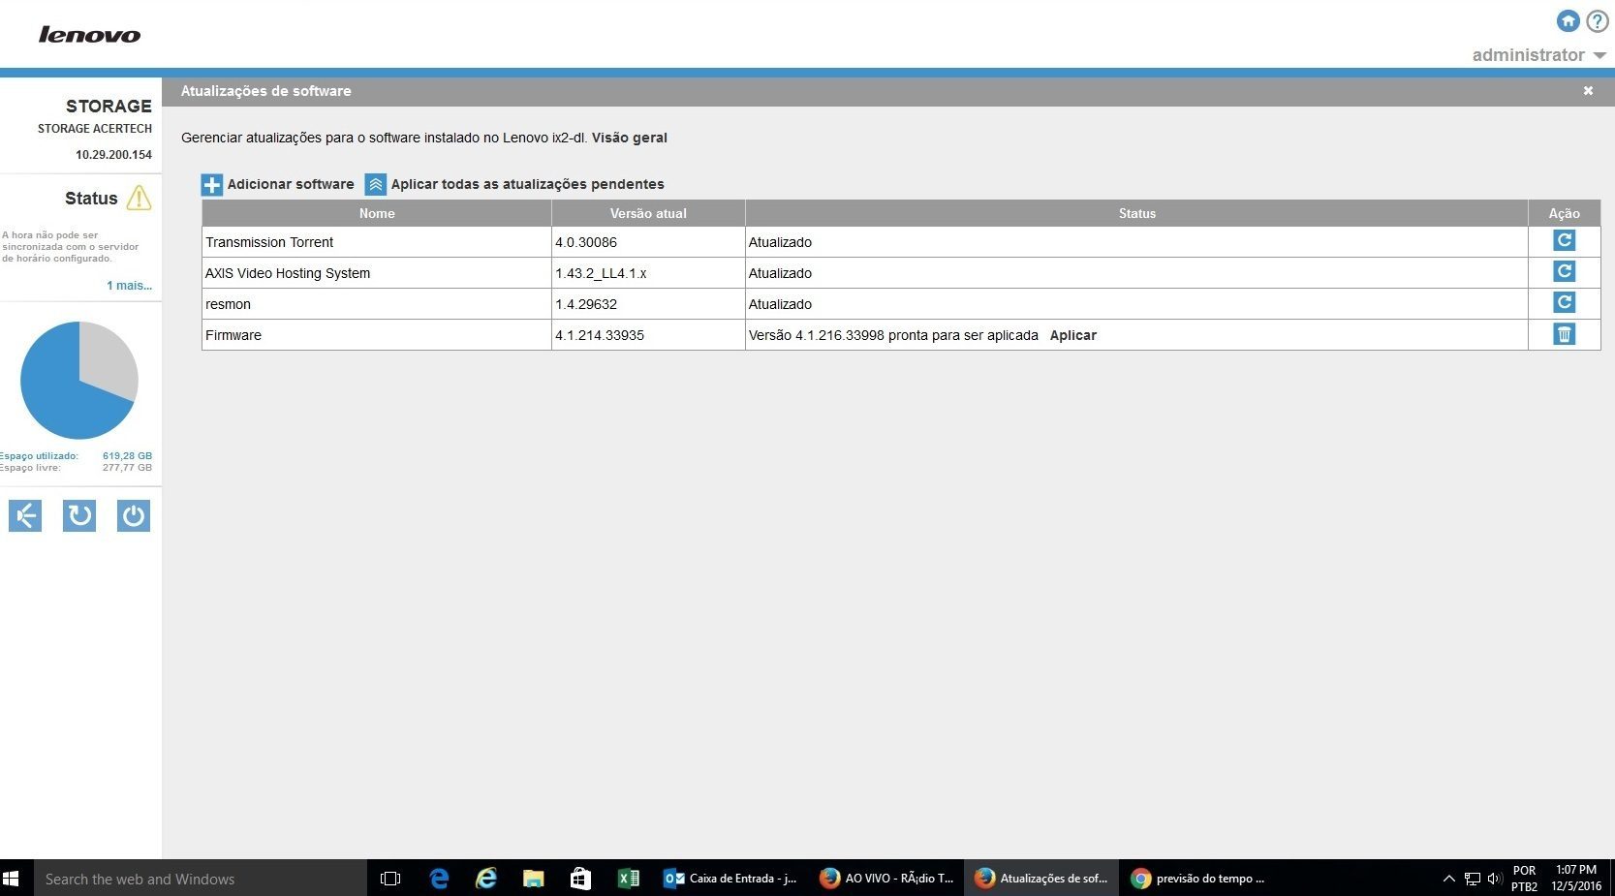Screen dimensions: 1615x896
Task: Switch to Atualizações de software Firefox window
Action: point(1041,879)
